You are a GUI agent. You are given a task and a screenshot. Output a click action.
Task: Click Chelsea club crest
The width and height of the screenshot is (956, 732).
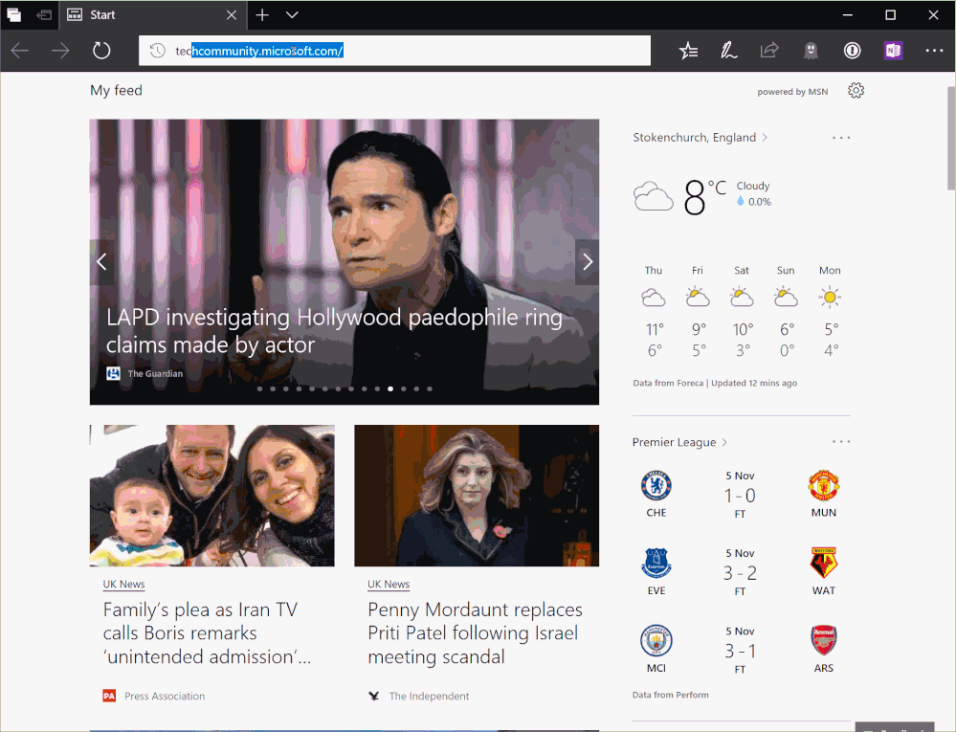tap(656, 486)
